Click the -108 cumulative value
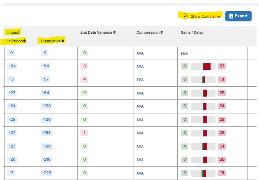Viewport: 259px width, 180px height. tap(46, 106)
